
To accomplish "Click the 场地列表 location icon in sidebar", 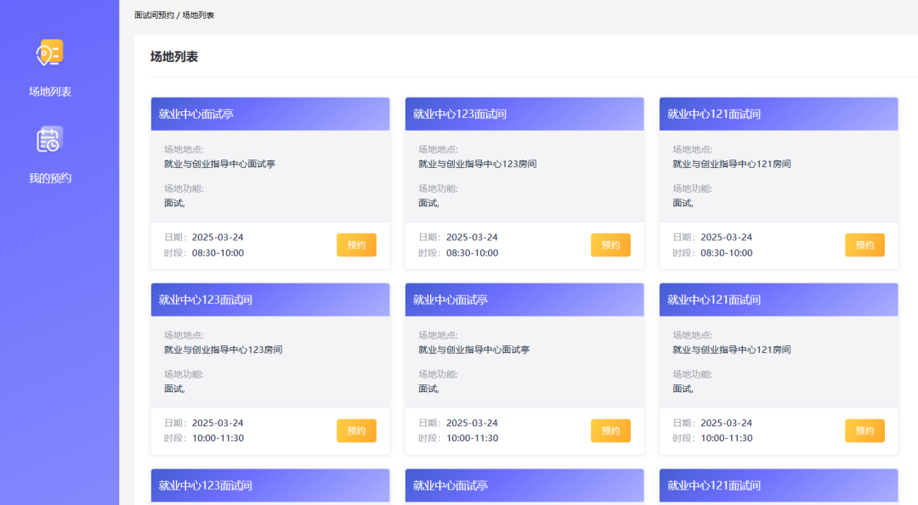I will pyautogui.click(x=50, y=53).
